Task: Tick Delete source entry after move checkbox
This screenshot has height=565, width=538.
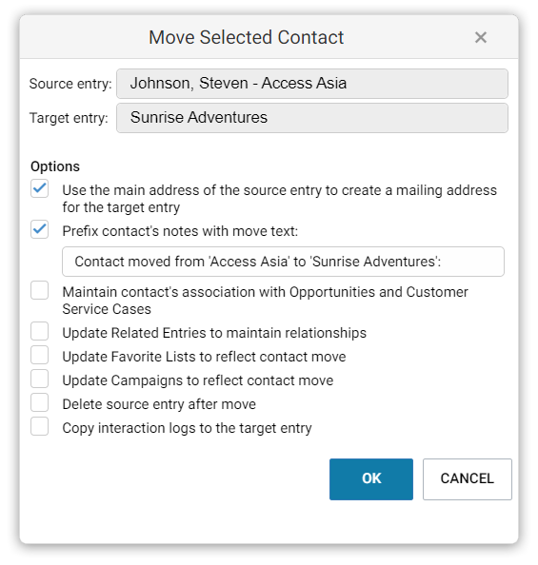Action: pos(39,402)
